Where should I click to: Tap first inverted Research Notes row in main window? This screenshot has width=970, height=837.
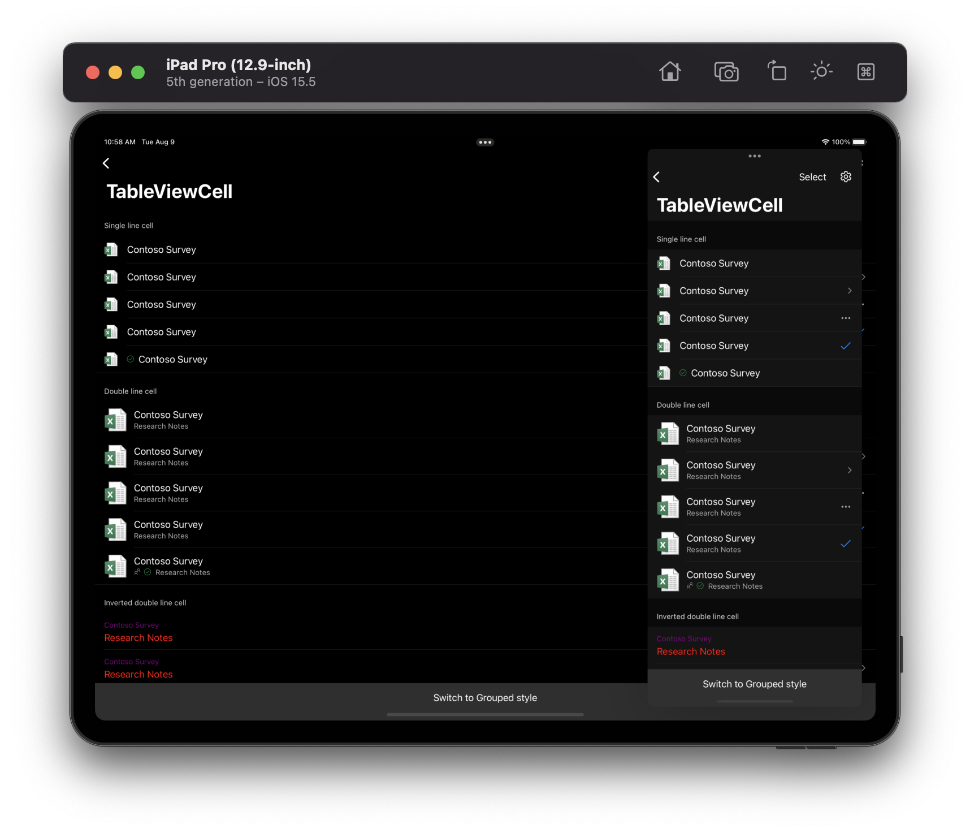point(371,632)
